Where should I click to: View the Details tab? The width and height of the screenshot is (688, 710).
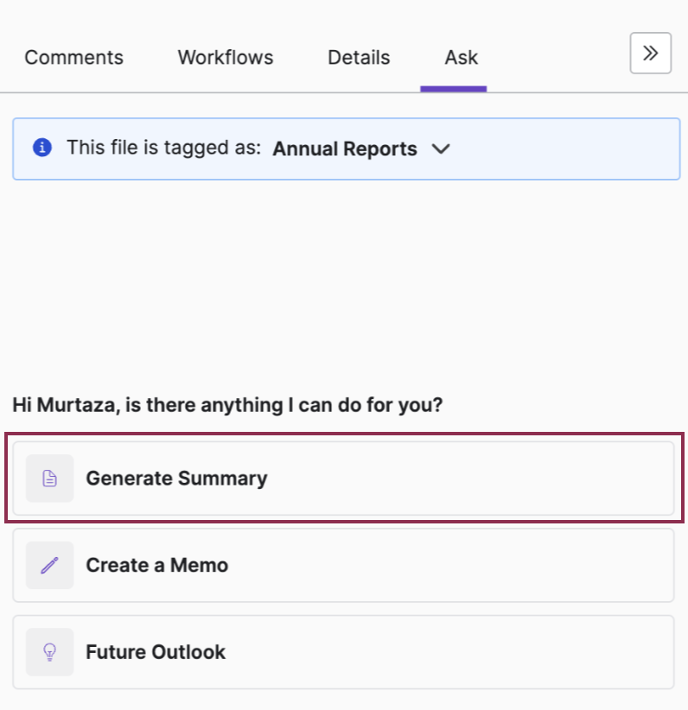tap(358, 57)
